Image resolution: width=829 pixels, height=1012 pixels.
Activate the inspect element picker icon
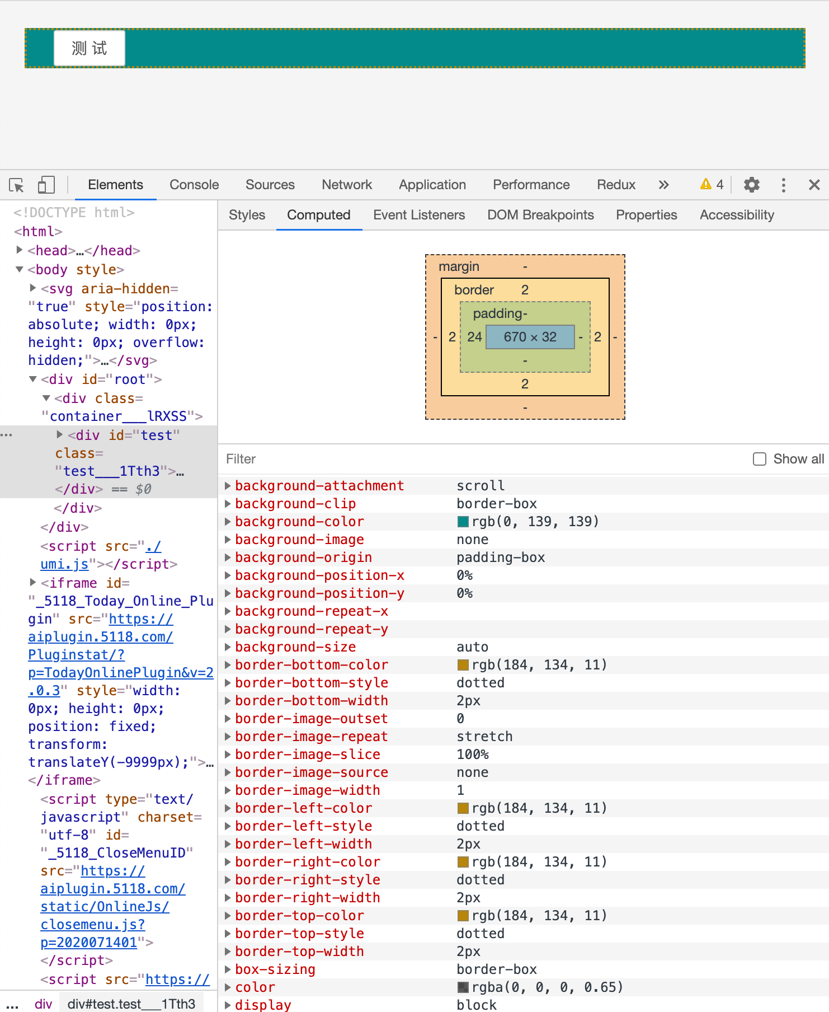click(x=17, y=185)
